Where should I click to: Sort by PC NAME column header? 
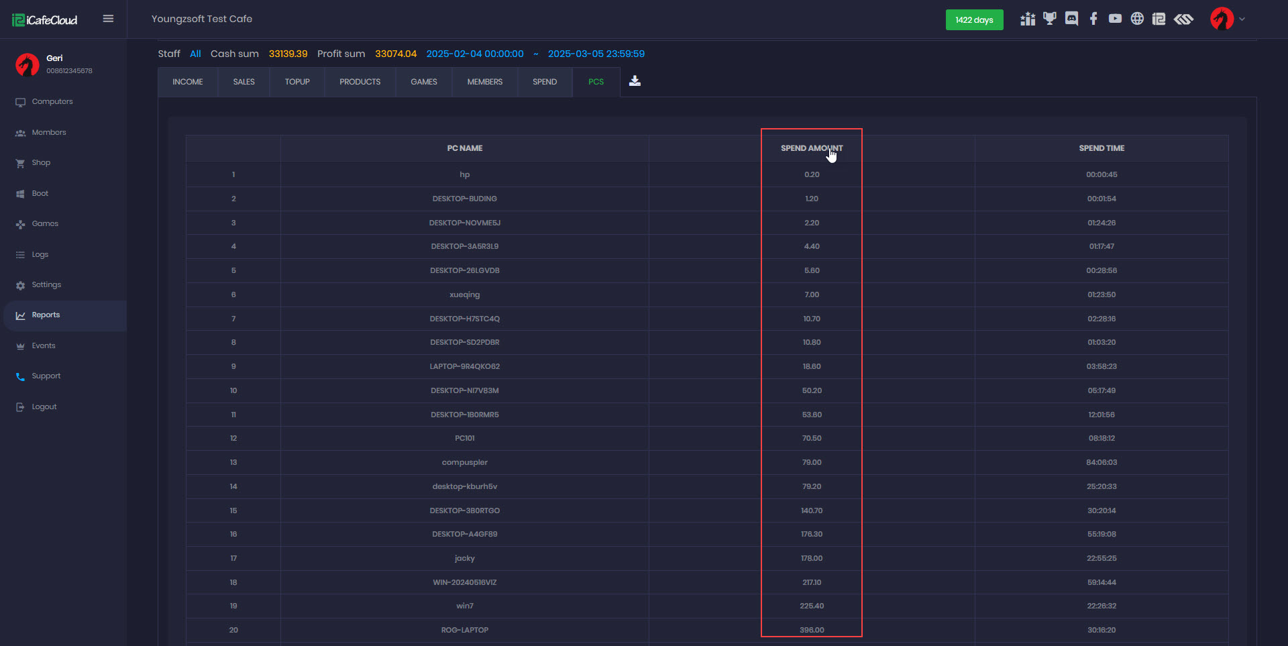465,148
